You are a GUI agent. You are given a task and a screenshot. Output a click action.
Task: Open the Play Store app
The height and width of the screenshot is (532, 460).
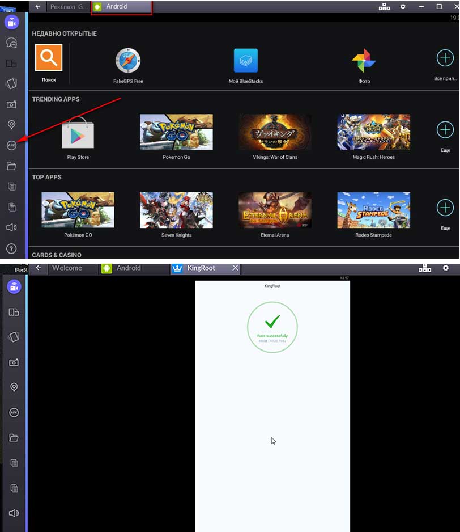pyautogui.click(x=78, y=133)
